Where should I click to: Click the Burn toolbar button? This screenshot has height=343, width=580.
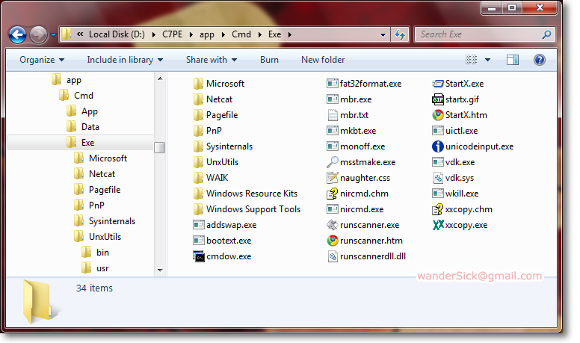(269, 60)
